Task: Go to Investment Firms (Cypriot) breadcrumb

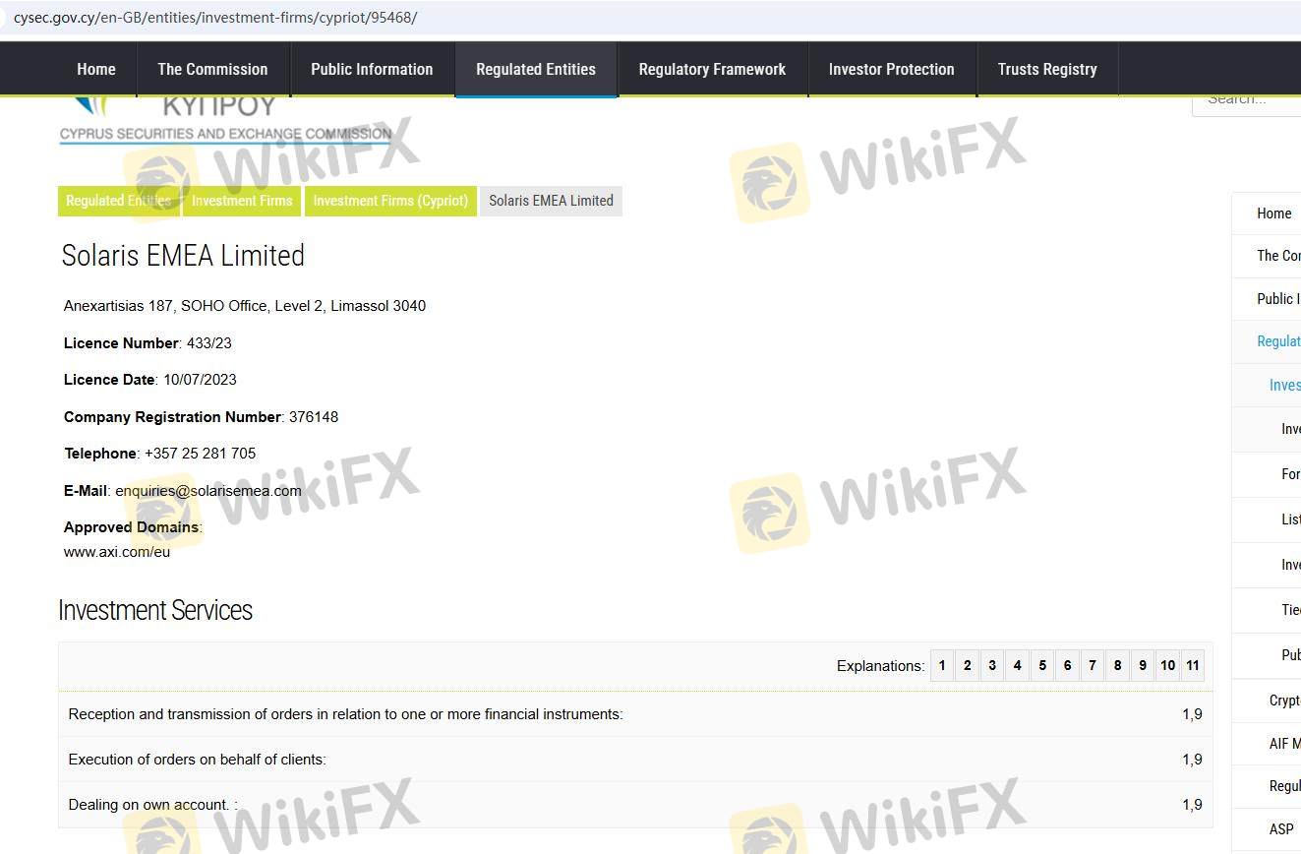Action: click(390, 201)
